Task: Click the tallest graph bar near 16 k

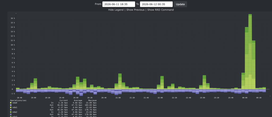Action: coord(250,52)
